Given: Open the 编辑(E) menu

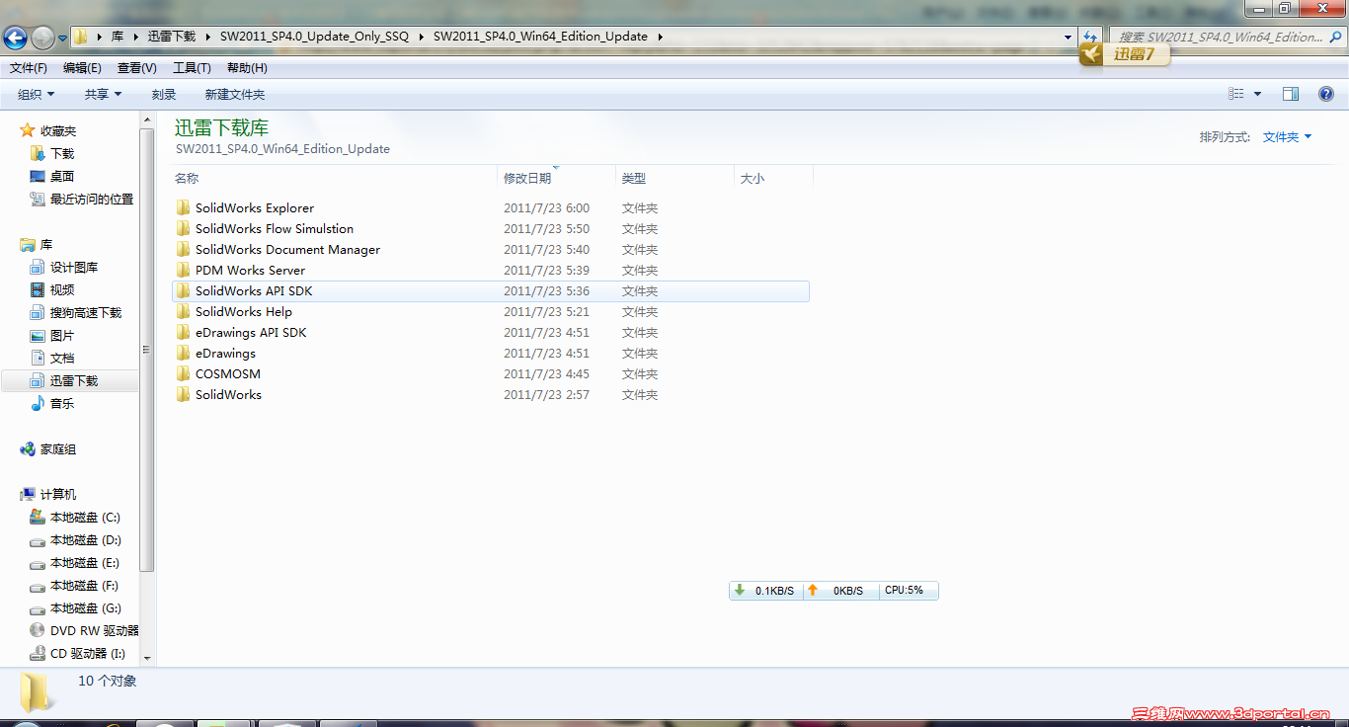Looking at the screenshot, I should 82,68.
